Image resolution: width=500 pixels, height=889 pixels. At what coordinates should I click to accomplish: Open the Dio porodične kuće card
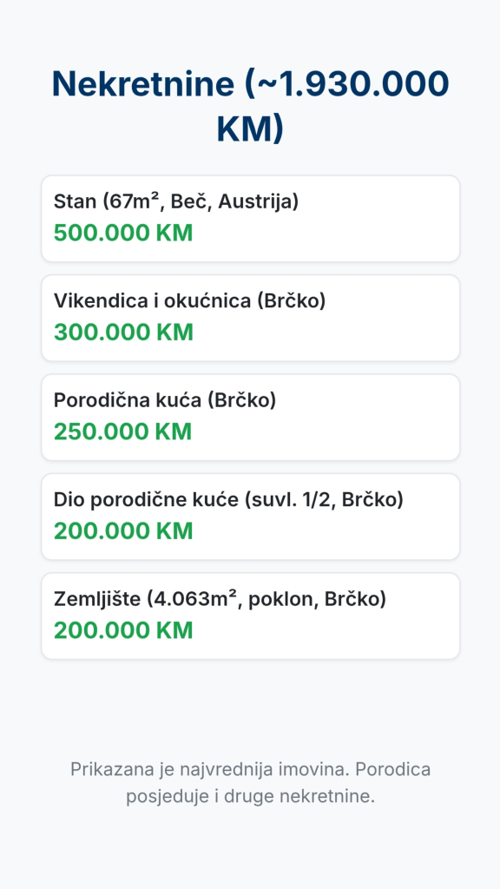click(250, 517)
